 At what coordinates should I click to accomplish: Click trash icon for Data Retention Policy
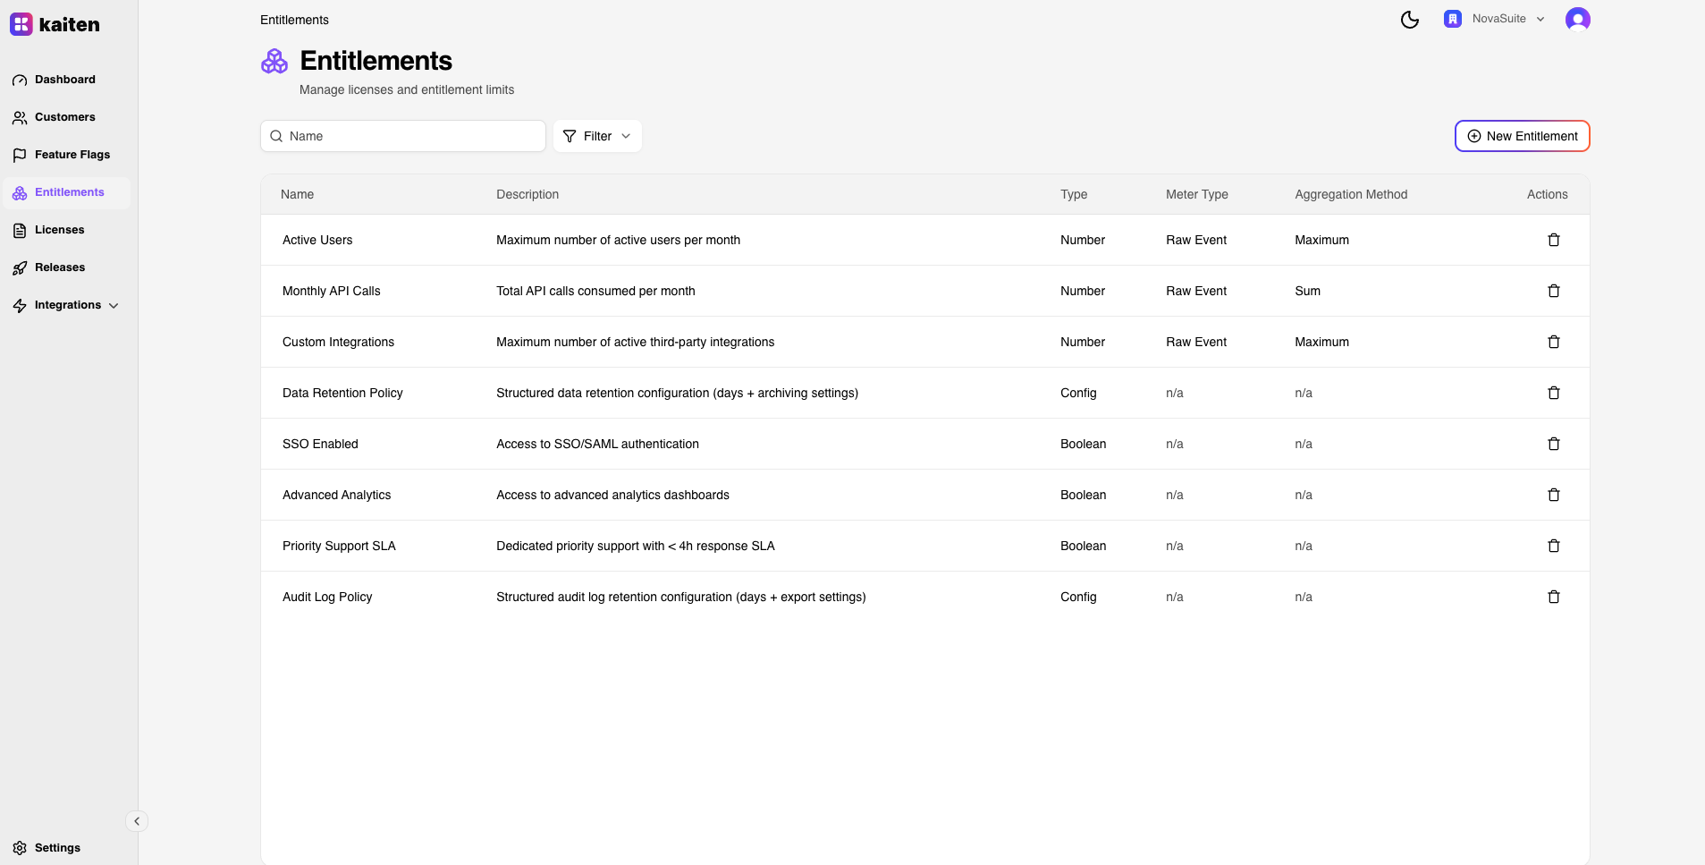pyautogui.click(x=1553, y=393)
